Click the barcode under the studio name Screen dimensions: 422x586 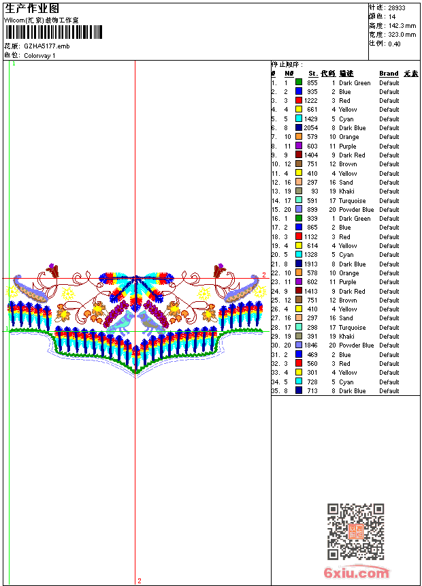53,32
